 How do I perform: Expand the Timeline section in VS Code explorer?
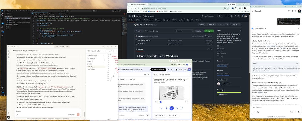pos(8,28)
